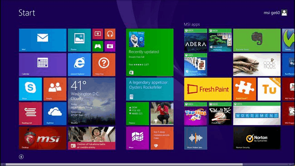295x166 pixels.
Task: Launch Internet Explorer tile
Action: (x=79, y=65)
